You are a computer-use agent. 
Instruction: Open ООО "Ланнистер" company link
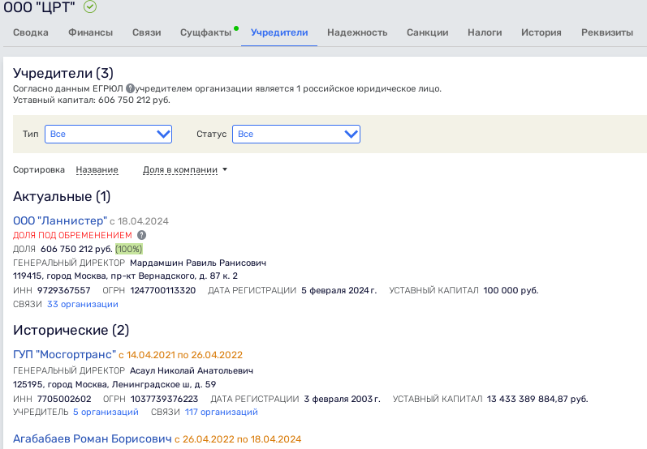(x=60, y=220)
